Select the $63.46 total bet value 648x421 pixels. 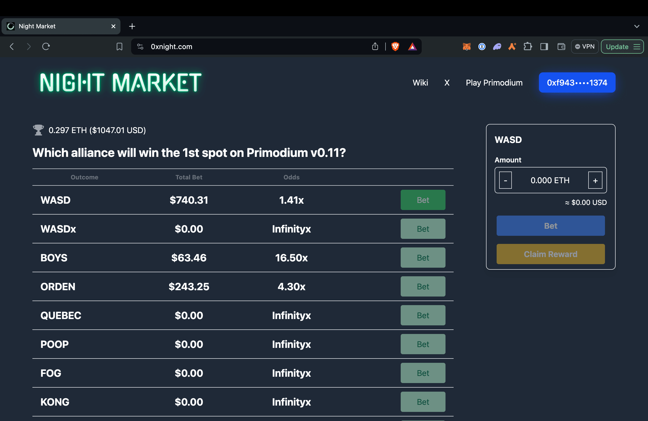tap(189, 258)
